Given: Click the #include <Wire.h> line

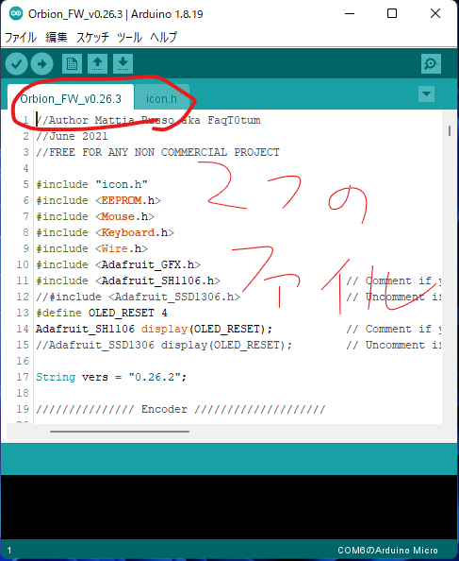Looking at the screenshot, I should (x=91, y=248).
